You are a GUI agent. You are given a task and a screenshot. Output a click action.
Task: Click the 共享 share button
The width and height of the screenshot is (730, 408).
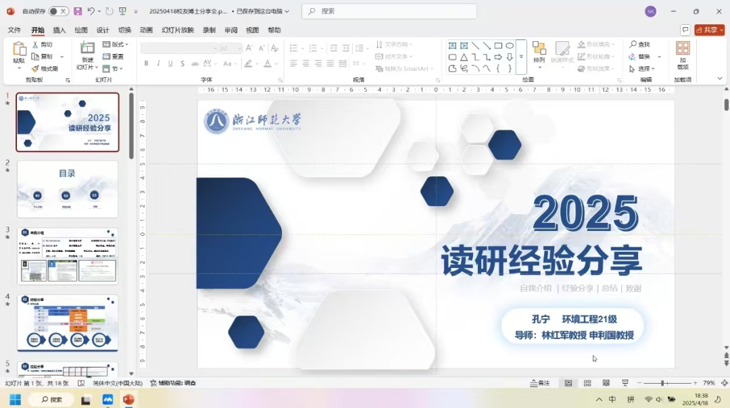click(710, 30)
